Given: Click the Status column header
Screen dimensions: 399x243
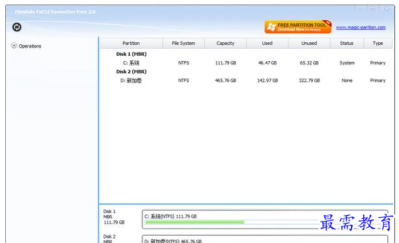Looking at the screenshot, I should (347, 43).
